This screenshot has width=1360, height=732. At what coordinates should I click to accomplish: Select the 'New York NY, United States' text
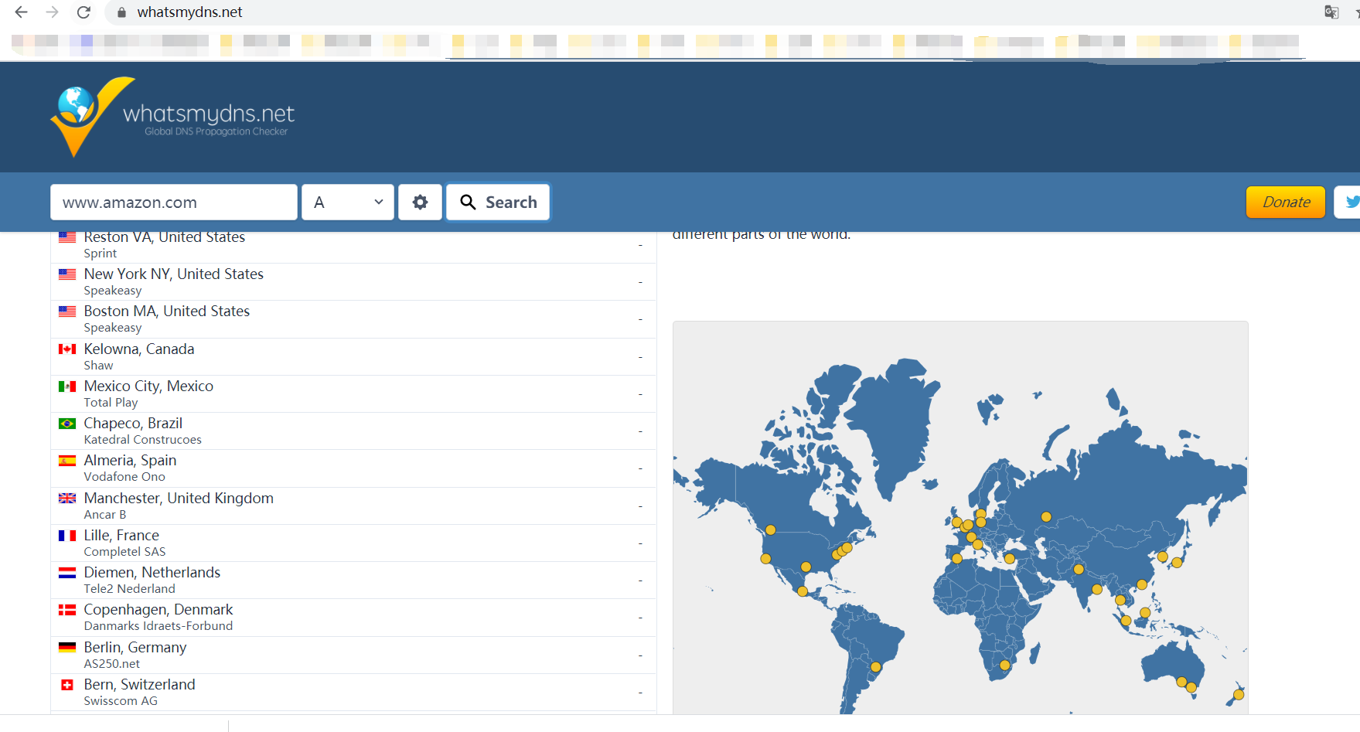point(174,274)
